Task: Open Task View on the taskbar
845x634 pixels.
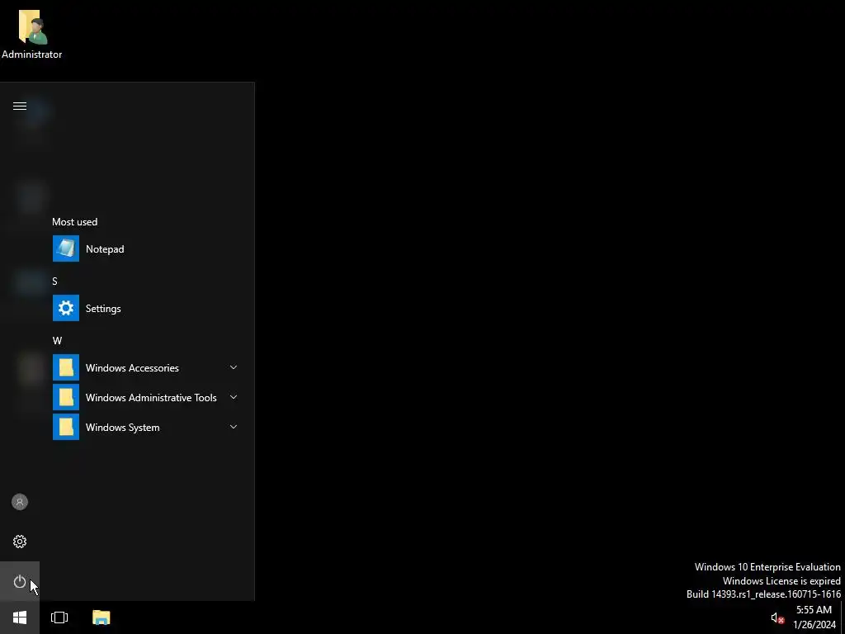Action: 59,617
